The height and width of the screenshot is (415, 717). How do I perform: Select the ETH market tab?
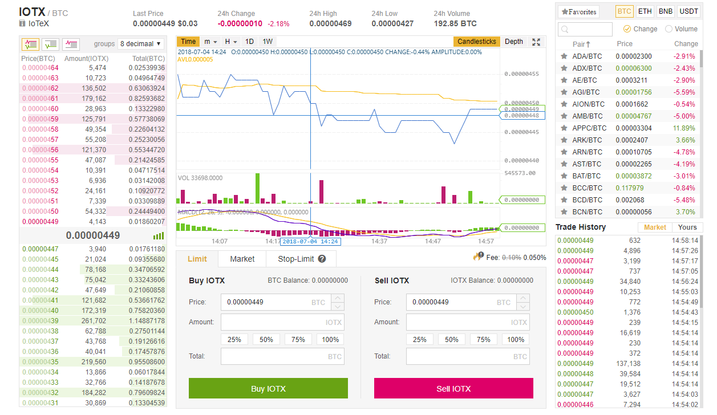[645, 11]
